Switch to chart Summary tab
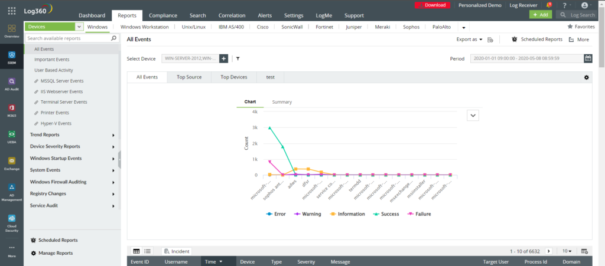 click(282, 103)
